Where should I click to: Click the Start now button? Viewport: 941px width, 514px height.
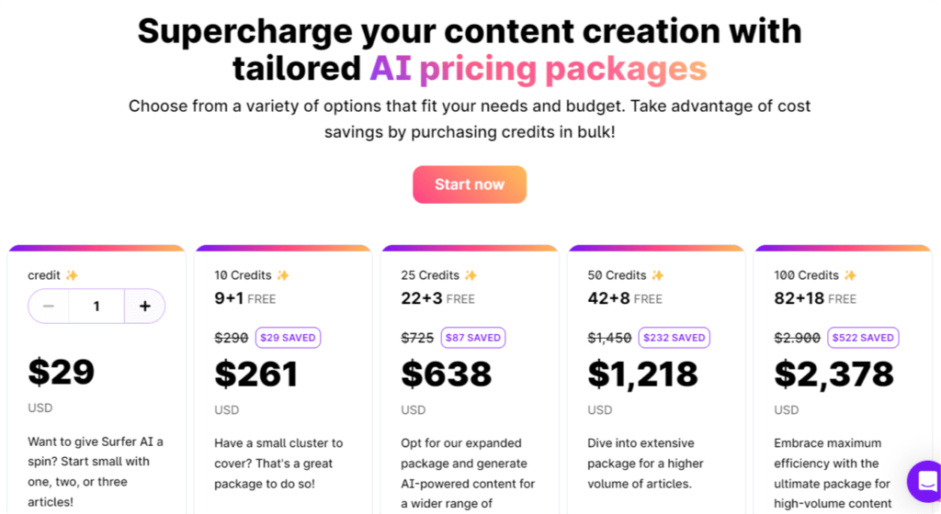click(470, 184)
